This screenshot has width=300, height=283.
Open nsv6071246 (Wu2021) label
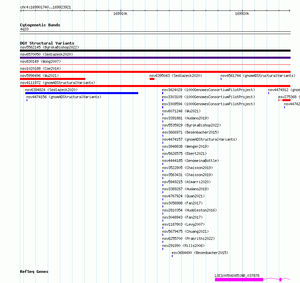pyautogui.click(x=181, y=111)
